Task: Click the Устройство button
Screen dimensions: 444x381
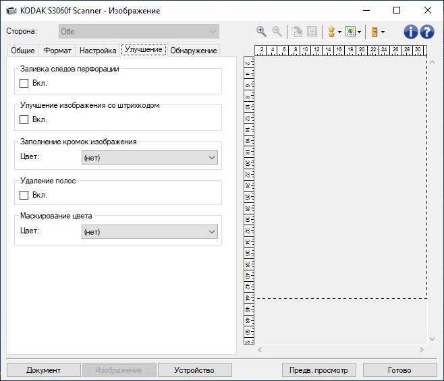Action: pos(194,370)
